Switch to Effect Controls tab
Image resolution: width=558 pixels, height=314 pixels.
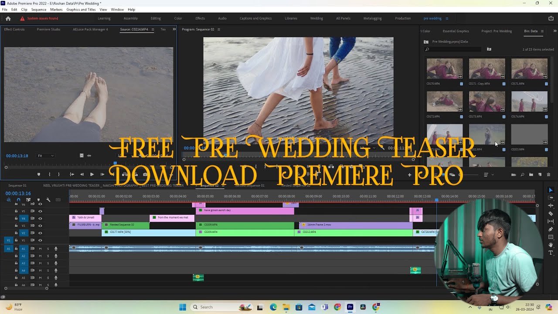(14, 29)
